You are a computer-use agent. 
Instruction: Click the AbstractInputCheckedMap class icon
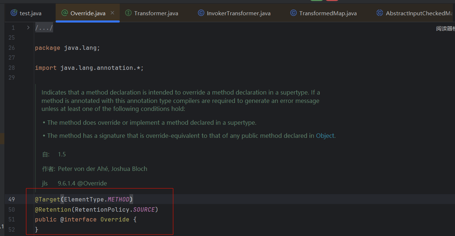[380, 13]
